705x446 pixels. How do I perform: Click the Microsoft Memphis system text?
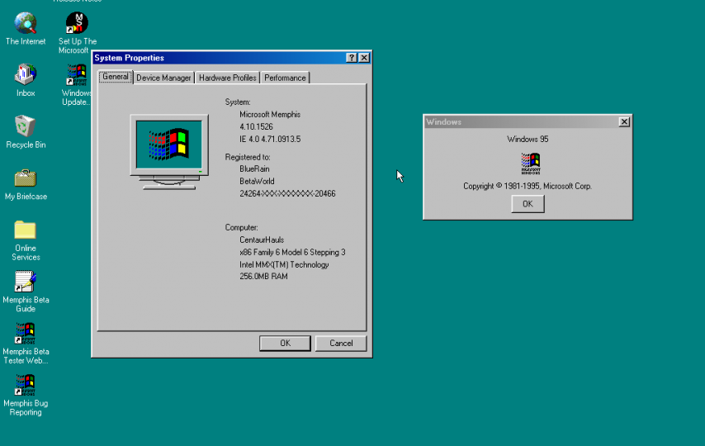tap(270, 114)
